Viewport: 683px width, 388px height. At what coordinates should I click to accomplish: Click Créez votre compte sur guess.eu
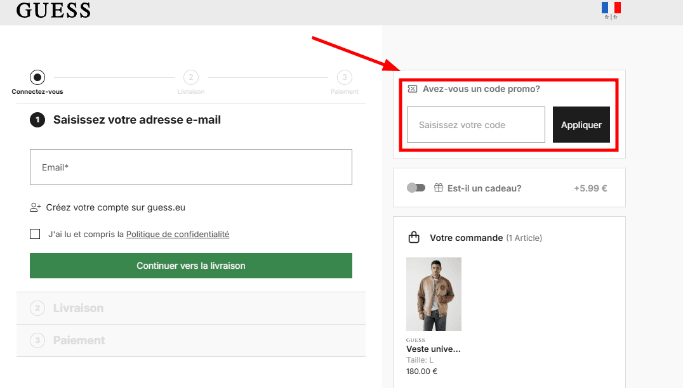pos(116,207)
